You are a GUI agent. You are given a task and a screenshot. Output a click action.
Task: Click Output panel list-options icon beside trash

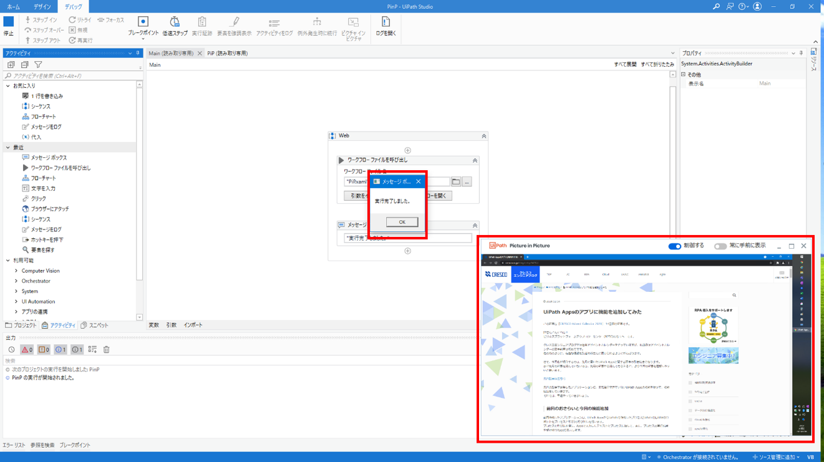(x=92, y=350)
